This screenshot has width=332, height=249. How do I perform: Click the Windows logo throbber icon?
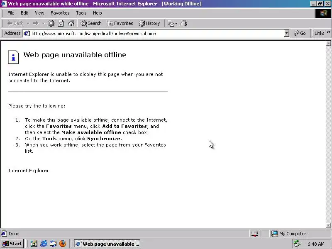coord(323,13)
